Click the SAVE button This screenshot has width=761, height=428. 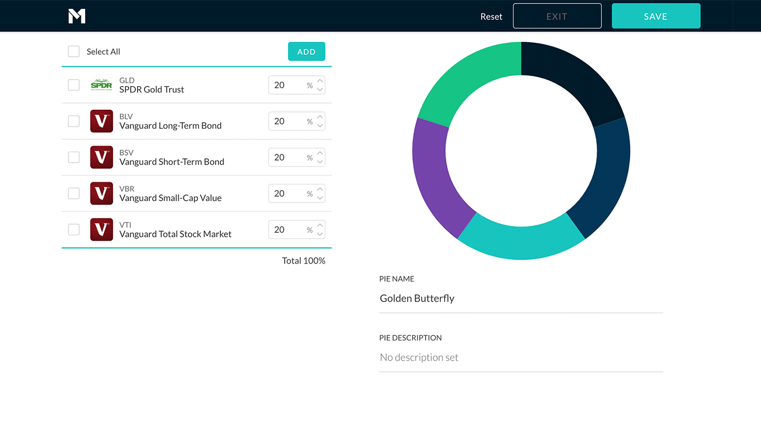(x=656, y=16)
